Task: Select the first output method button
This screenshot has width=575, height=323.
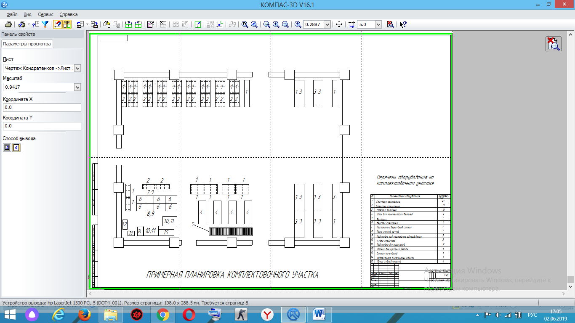Action: (7, 148)
